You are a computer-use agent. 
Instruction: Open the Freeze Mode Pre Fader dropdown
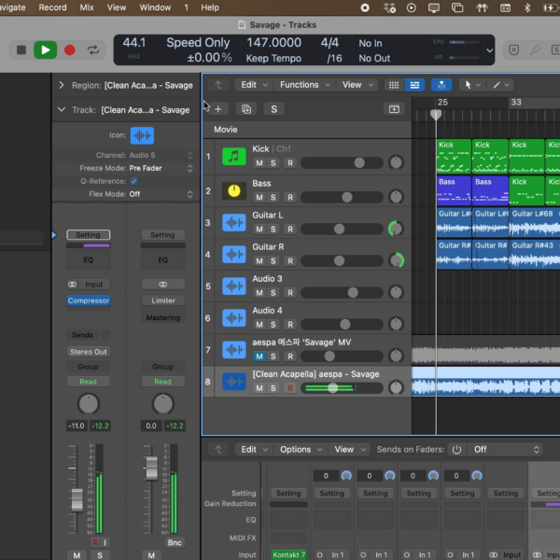pos(148,168)
